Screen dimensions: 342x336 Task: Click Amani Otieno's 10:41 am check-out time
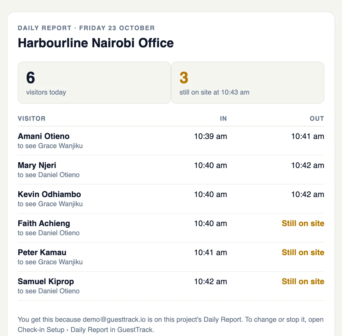(x=308, y=136)
